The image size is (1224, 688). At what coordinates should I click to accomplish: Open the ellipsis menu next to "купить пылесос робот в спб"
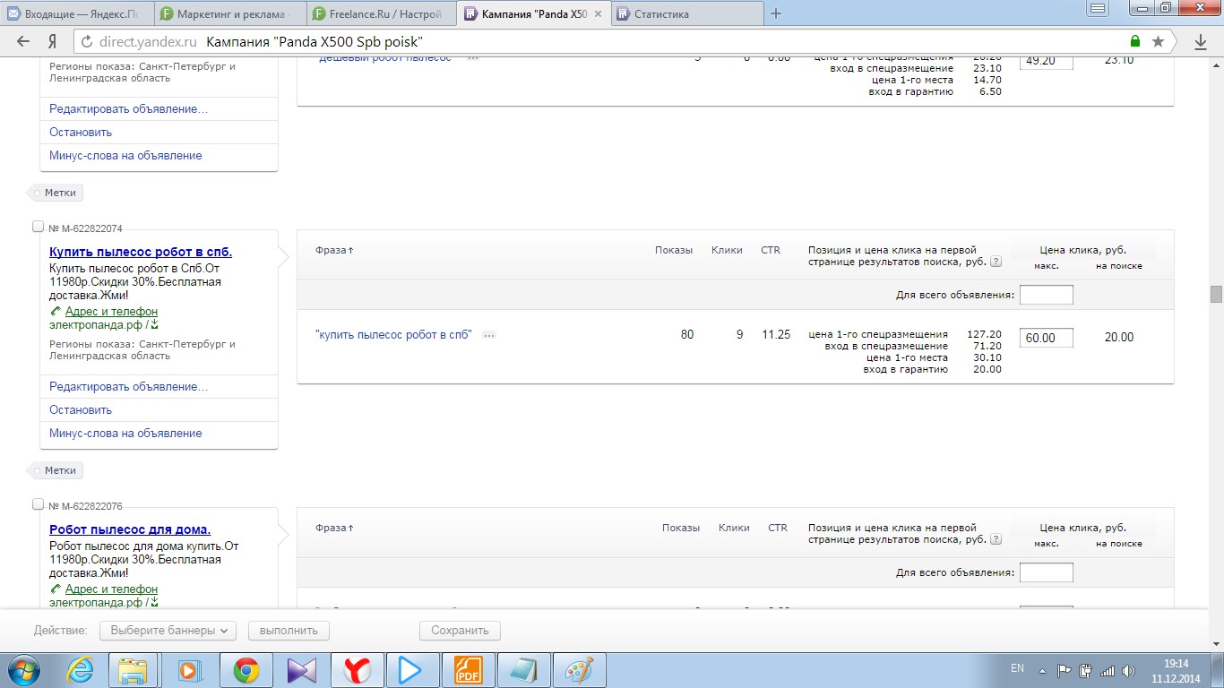point(489,335)
